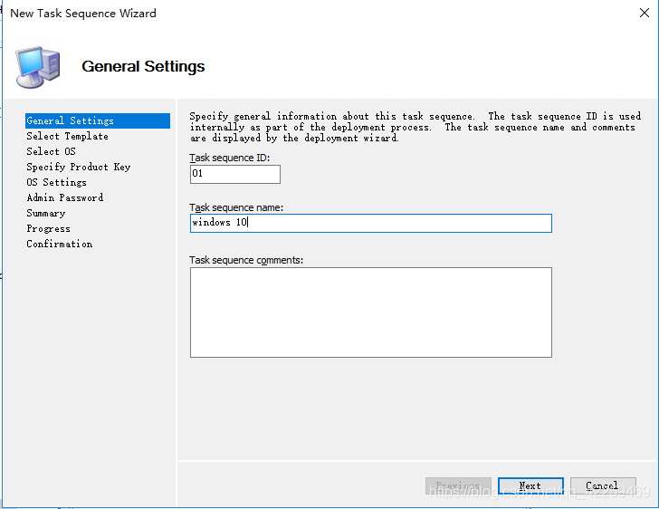Select Admin Password step
The height and width of the screenshot is (509, 659).
64,197
